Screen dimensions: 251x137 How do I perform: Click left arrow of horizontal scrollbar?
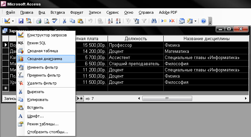coord(139,99)
